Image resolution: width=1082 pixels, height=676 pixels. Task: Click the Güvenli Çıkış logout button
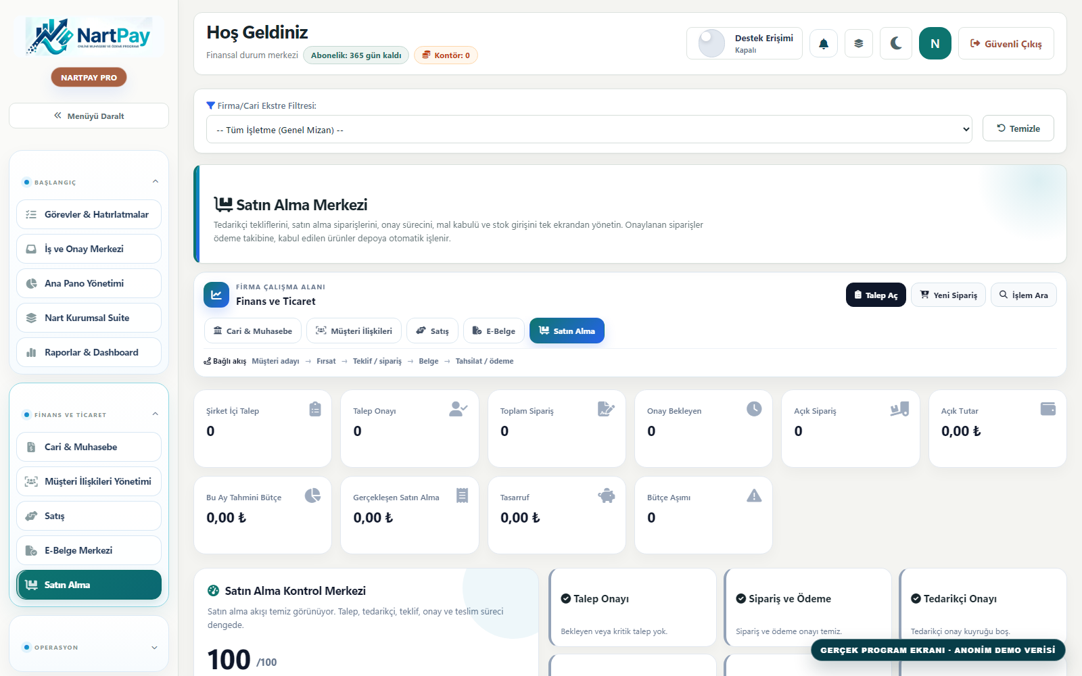click(1006, 43)
